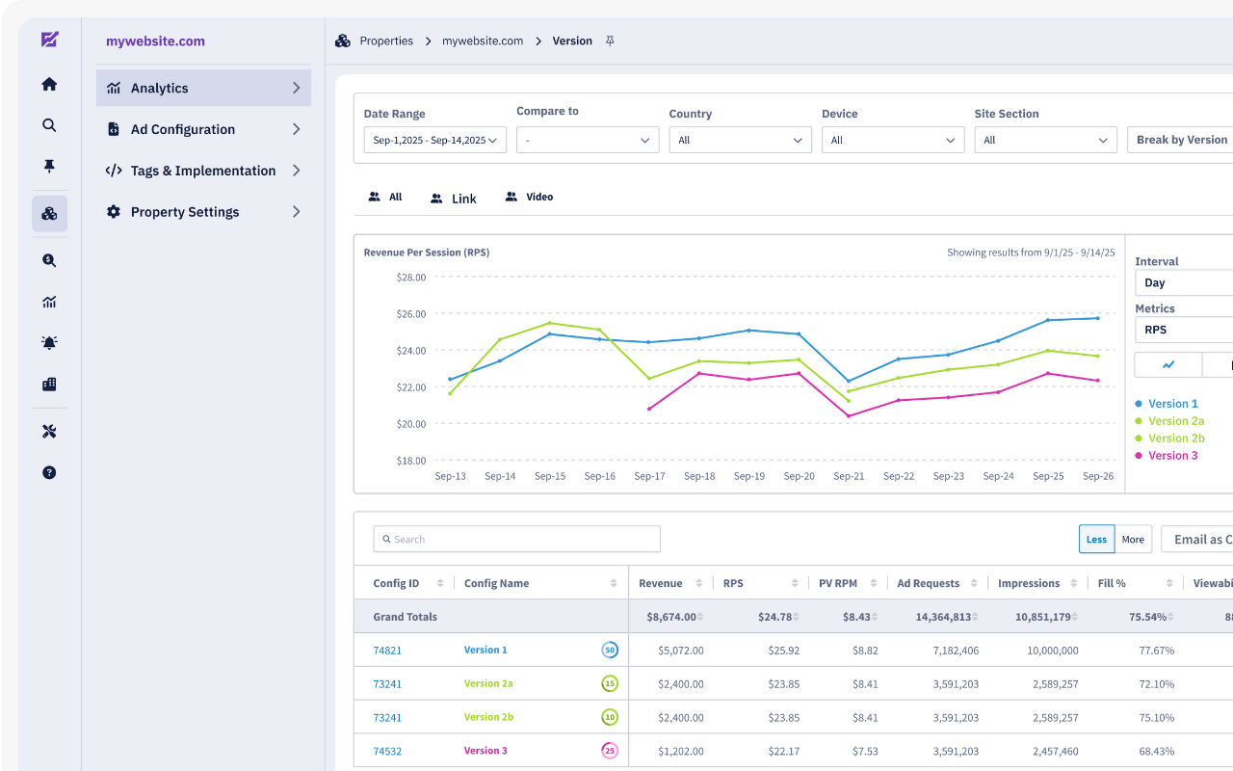This screenshot has width=1233, height=771.
Task: Toggle Version 2a series in legend
Action: pos(1169,421)
